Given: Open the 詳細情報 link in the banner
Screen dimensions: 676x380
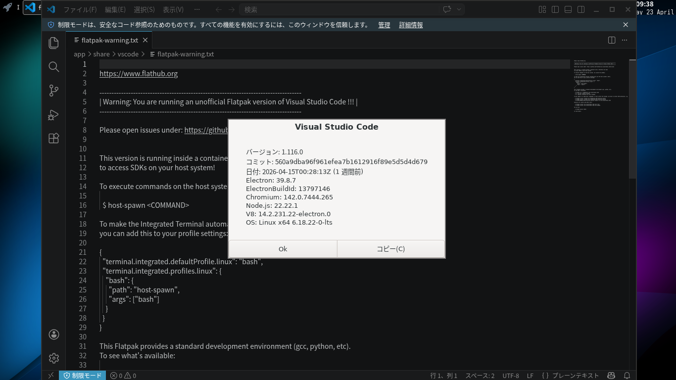Looking at the screenshot, I should tap(411, 25).
